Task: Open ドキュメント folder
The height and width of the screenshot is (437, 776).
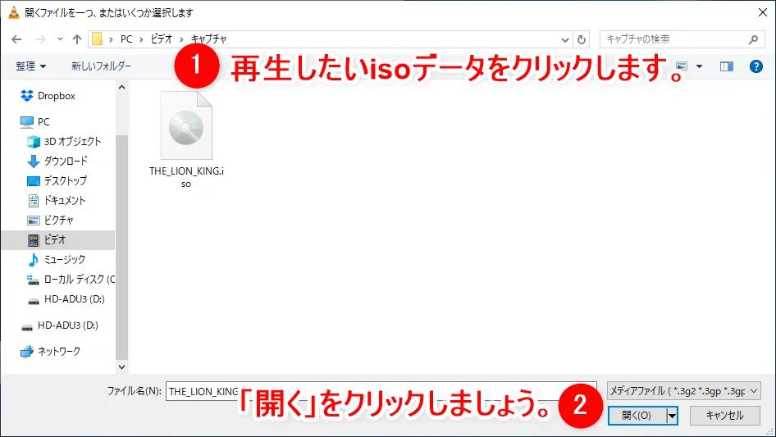Action: tap(57, 200)
